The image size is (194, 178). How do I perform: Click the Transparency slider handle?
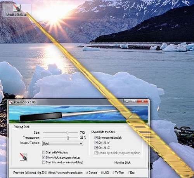point(68,138)
